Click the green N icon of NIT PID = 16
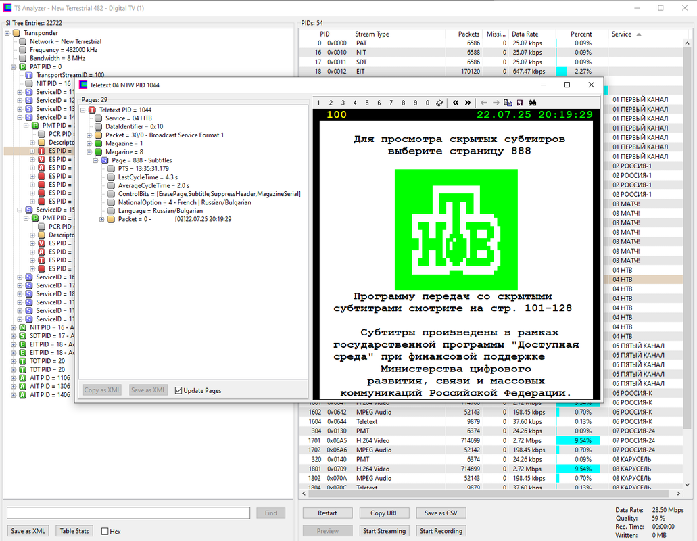The image size is (697, 541). pos(23,327)
